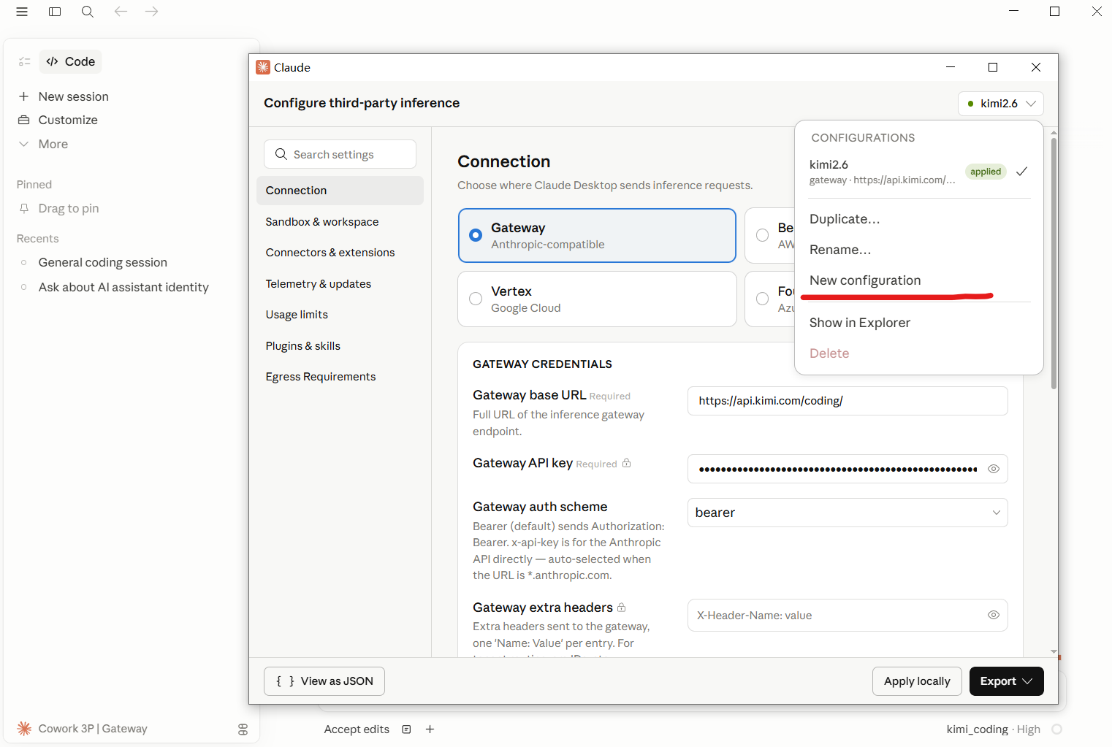This screenshot has height=747, width=1112.
Task: Open Sandbox & workspace settings
Action: click(340, 221)
